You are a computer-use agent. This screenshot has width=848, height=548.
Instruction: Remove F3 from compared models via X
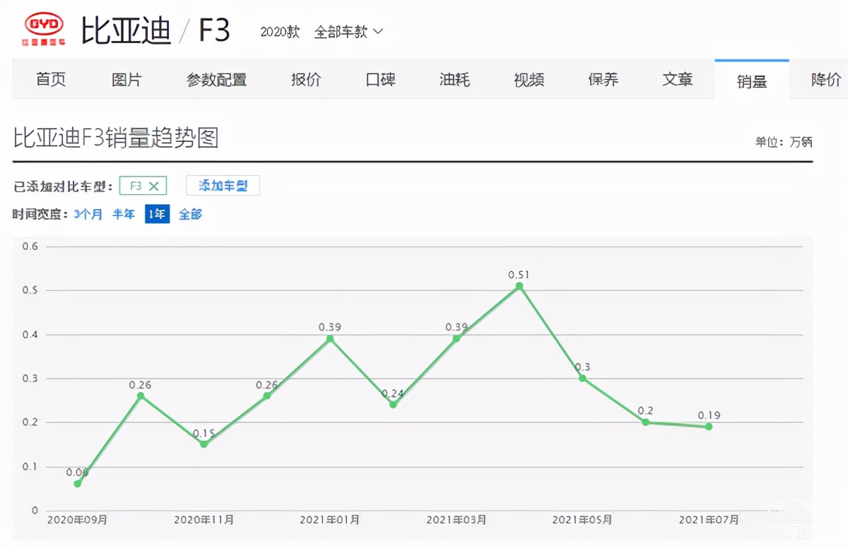(x=154, y=186)
